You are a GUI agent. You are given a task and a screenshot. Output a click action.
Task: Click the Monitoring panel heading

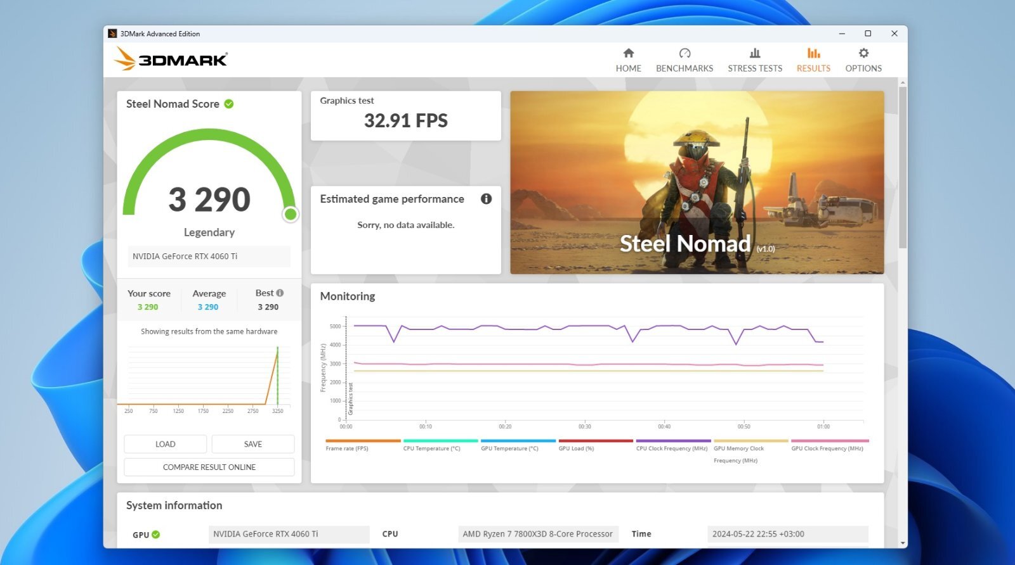[348, 296]
